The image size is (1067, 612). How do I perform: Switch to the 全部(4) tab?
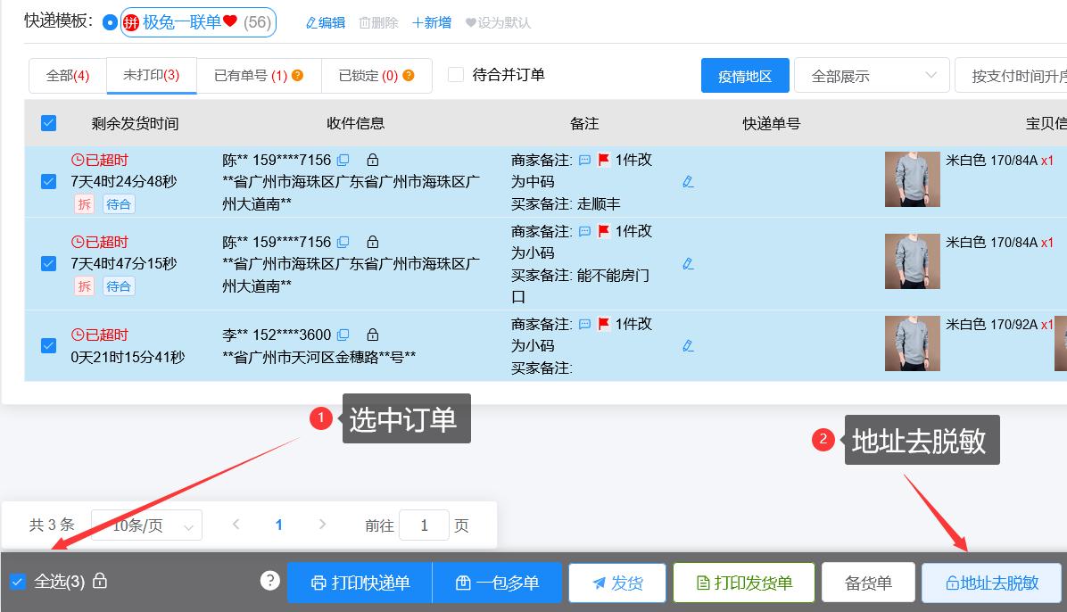tap(67, 76)
